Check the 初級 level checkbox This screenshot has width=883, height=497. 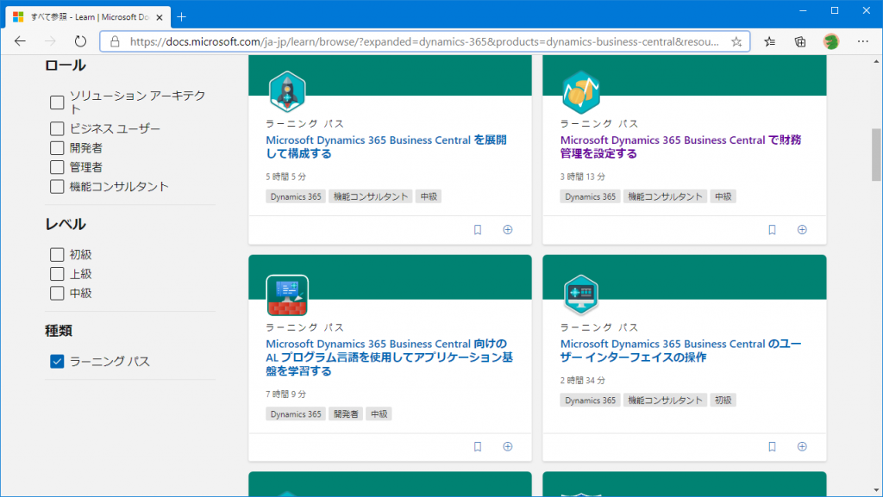click(57, 255)
